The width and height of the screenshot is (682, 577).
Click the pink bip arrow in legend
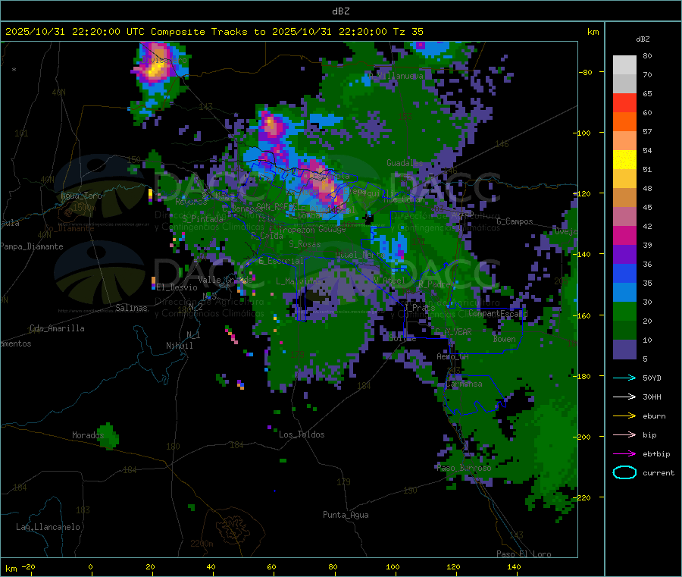click(x=624, y=434)
